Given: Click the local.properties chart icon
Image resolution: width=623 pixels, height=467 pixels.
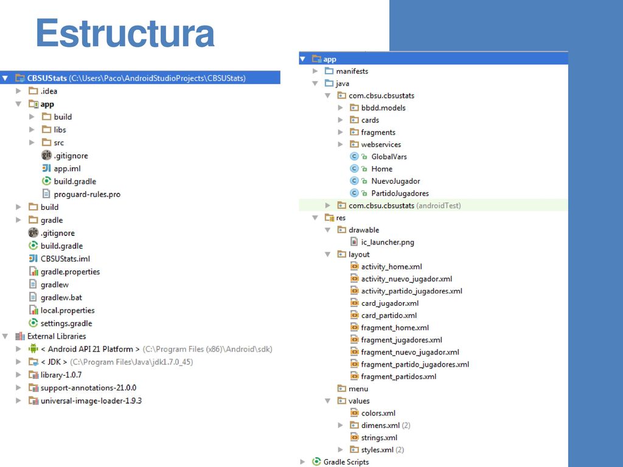Looking at the screenshot, I should 34,310.
